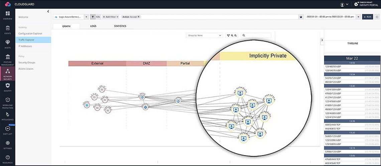This screenshot has height=166, width=381.
Task: Toggle the filter funnel icon
Action: click(93, 17)
